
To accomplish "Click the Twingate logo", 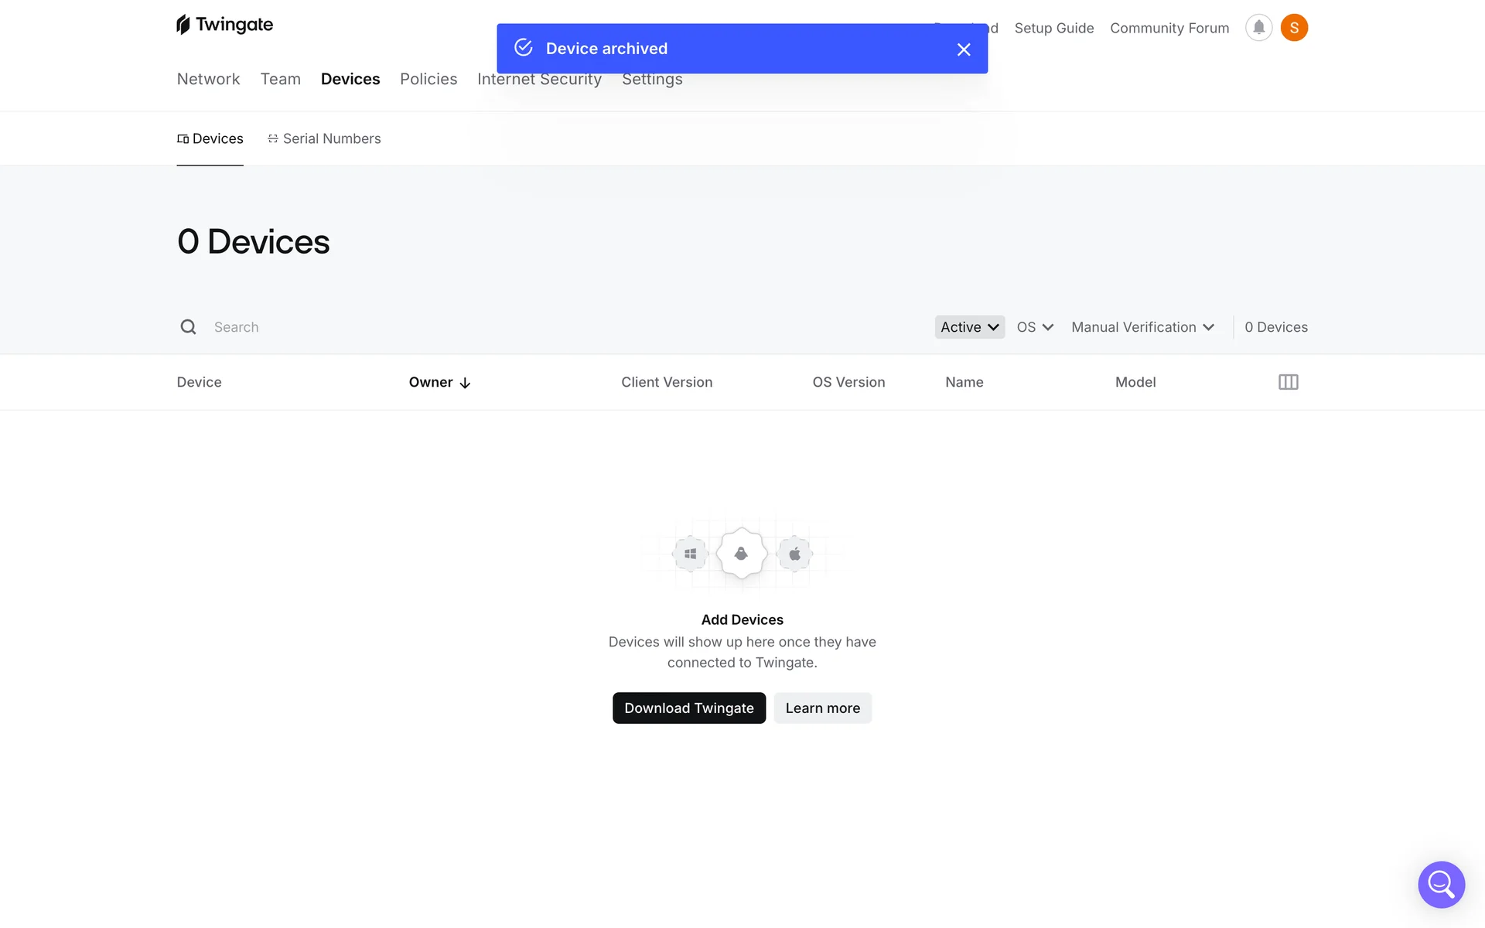I will click(224, 25).
